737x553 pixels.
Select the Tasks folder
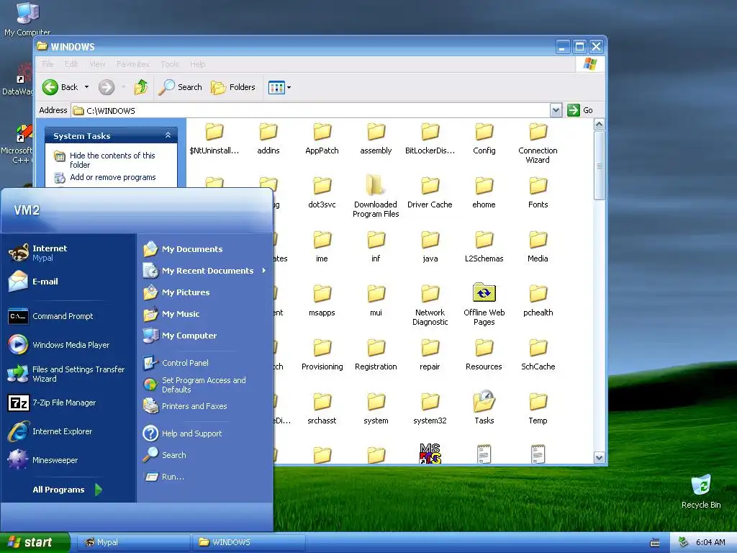pyautogui.click(x=484, y=408)
